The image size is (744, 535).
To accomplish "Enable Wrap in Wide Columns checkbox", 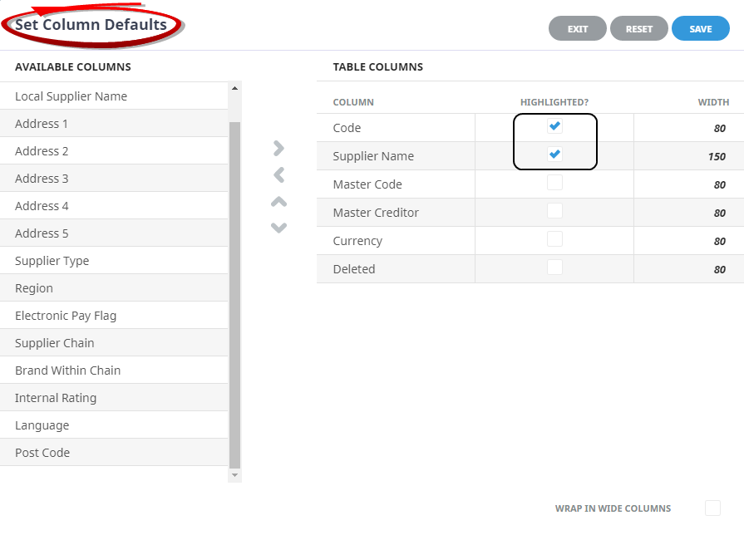I will [712, 508].
